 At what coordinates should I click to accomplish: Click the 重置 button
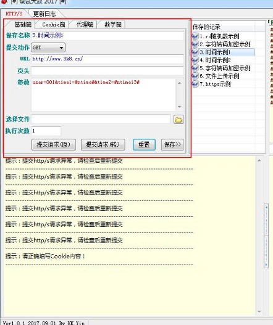144,144
